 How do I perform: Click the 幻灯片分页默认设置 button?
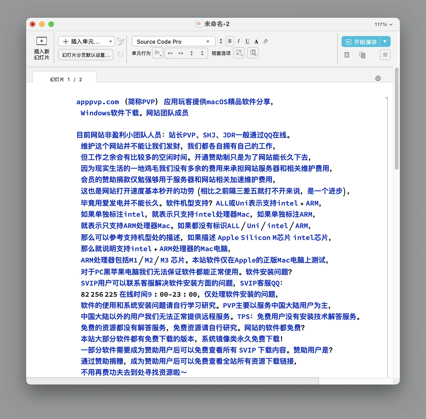86,55
